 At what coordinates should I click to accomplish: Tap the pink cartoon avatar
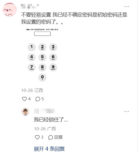click(x=10, y=10)
